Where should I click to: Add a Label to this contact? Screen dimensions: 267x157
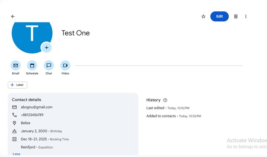(x=17, y=85)
